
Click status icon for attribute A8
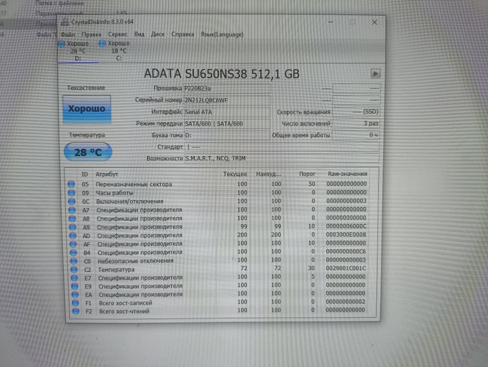[72, 219]
